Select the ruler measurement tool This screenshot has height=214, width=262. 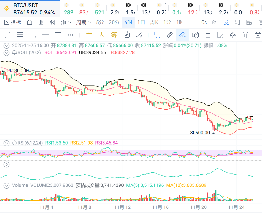coord(170,35)
